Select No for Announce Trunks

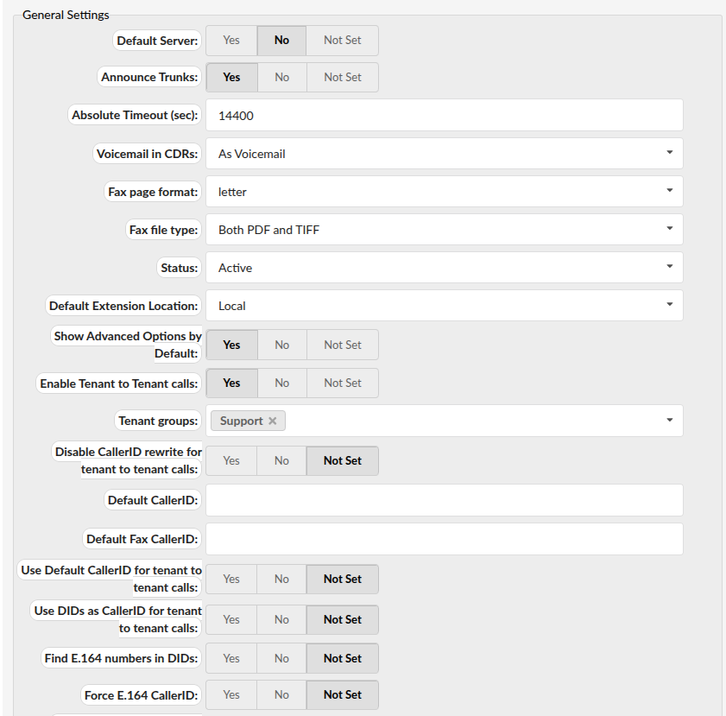[281, 78]
